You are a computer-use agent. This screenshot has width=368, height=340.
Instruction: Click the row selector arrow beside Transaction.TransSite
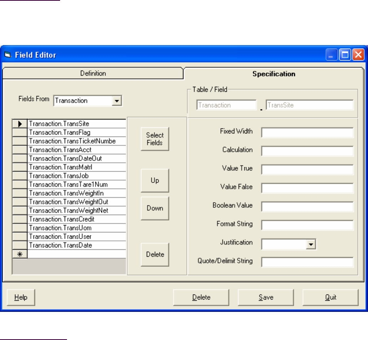[20, 124]
